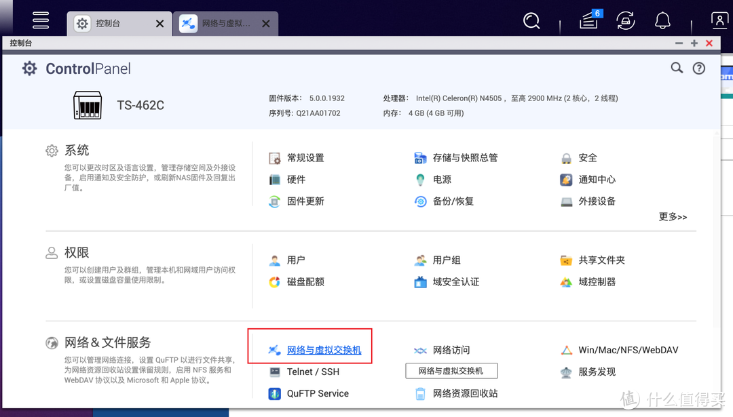Viewport: 733px width, 417px height.
Task: Open the notifications bell icon
Action: (x=662, y=21)
